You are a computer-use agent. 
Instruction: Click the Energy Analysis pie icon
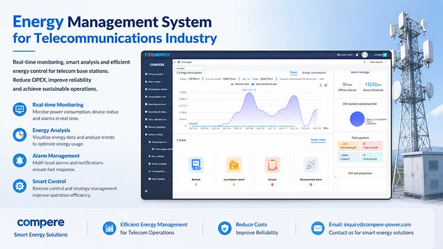tap(20, 135)
